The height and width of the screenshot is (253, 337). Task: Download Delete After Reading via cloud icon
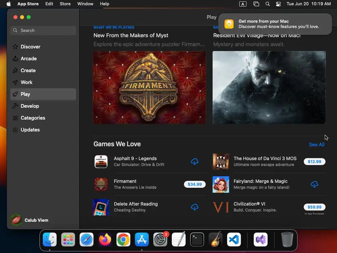tap(194, 207)
